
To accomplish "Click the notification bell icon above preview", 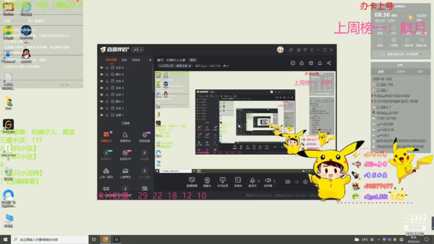I will (320, 63).
